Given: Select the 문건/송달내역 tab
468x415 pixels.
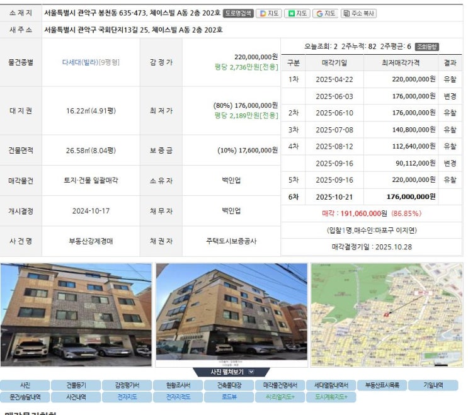Looking at the screenshot, I should tap(25, 397).
